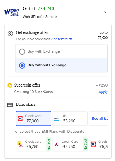Screen dimensions: 115x161
Task: Select Buy with Exchange radio button
Action: tap(22, 51)
